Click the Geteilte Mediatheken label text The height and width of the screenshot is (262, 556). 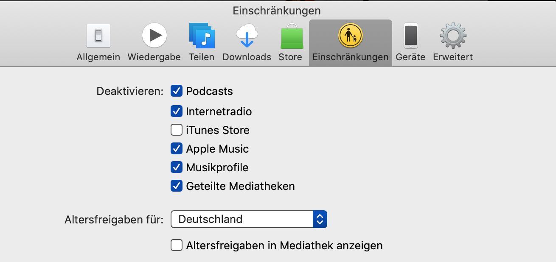(x=240, y=186)
